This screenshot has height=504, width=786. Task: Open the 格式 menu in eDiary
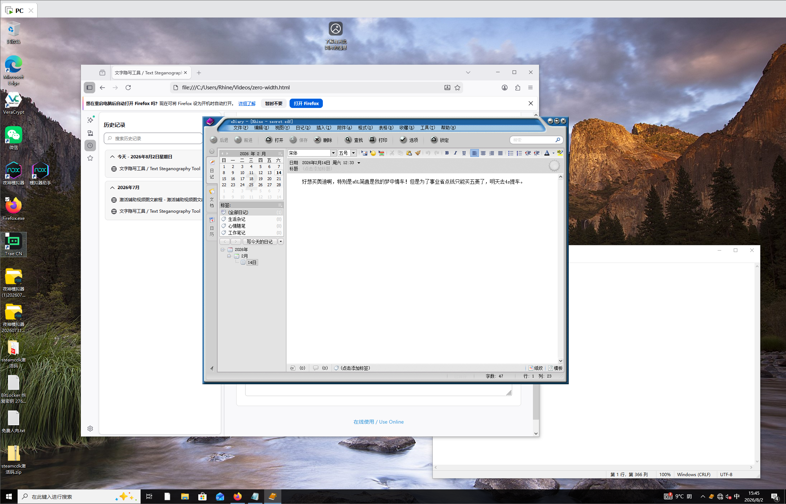(365, 128)
